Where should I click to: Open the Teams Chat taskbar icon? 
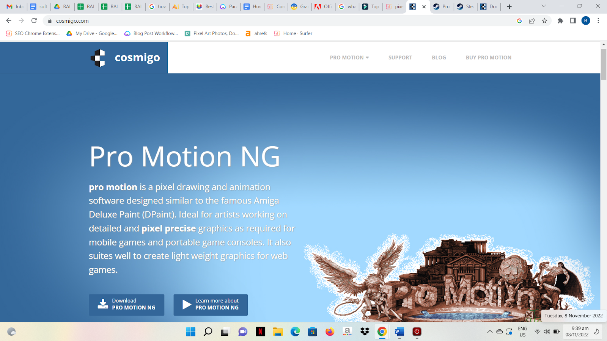tap(243, 332)
